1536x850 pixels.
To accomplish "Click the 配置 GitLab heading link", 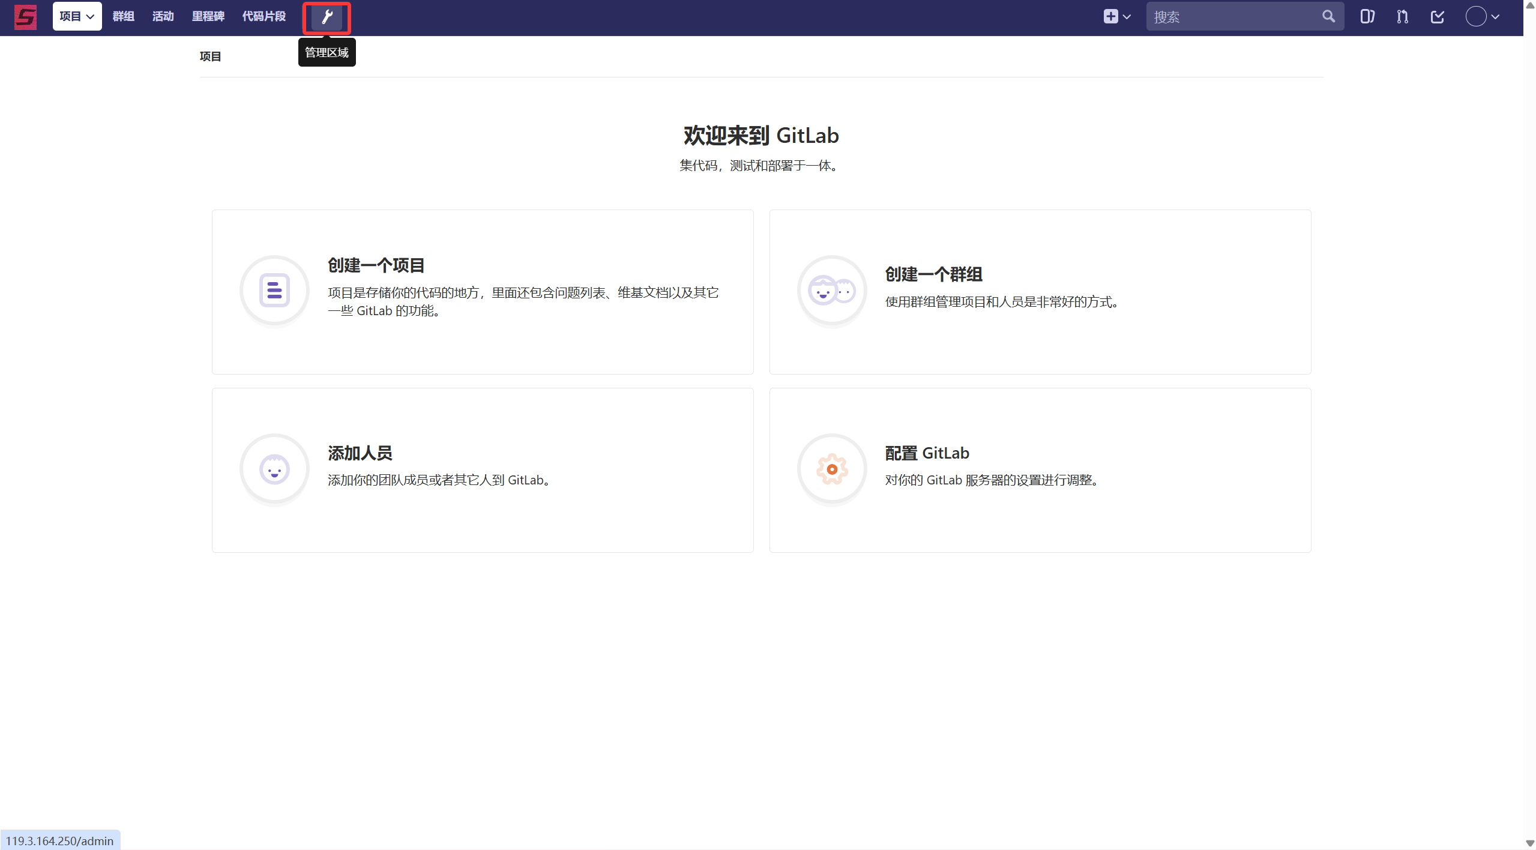I will (x=927, y=453).
